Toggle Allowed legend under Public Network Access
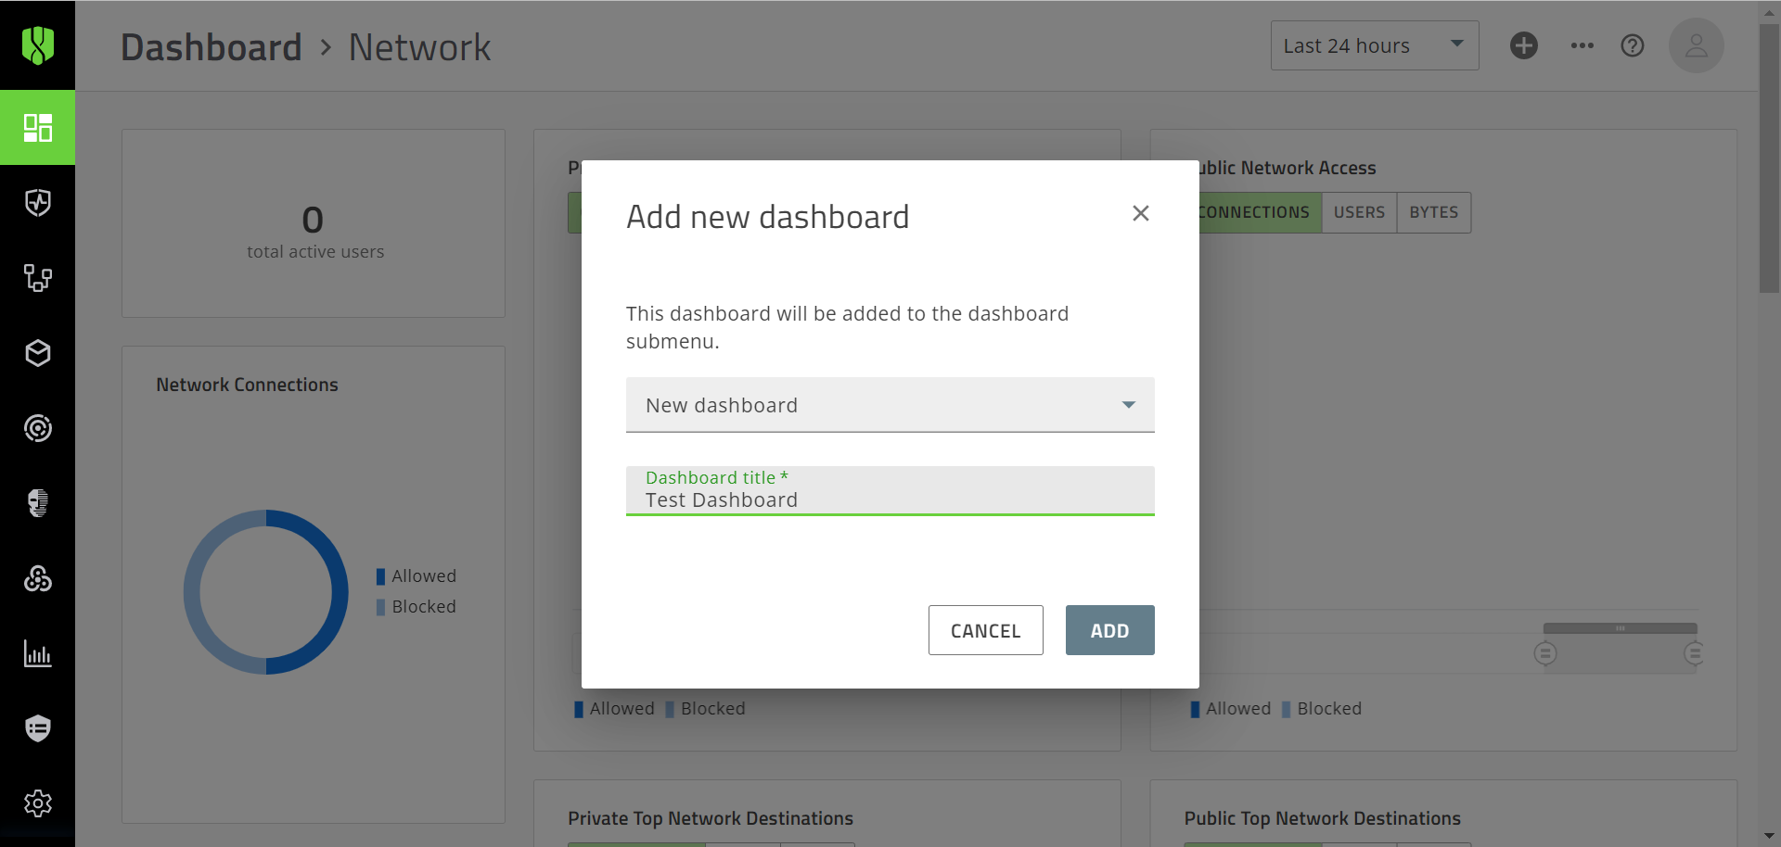 click(x=1231, y=709)
